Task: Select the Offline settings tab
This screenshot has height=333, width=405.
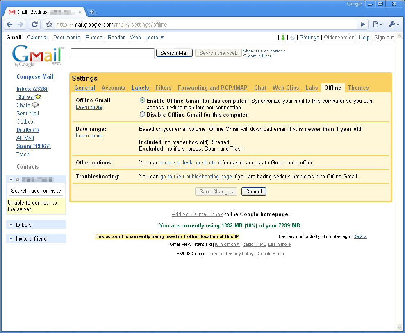Action: (333, 88)
